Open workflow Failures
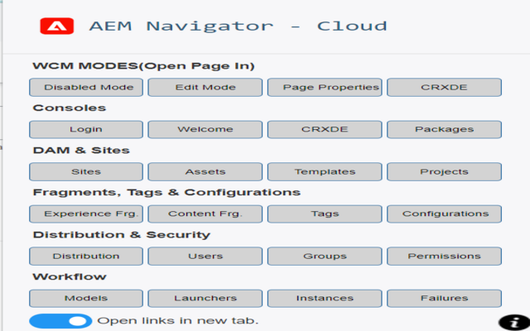This screenshot has width=530, height=331. [x=444, y=298]
